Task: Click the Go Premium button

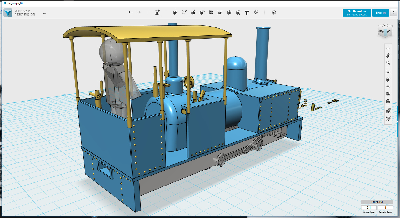Action: coord(357,13)
